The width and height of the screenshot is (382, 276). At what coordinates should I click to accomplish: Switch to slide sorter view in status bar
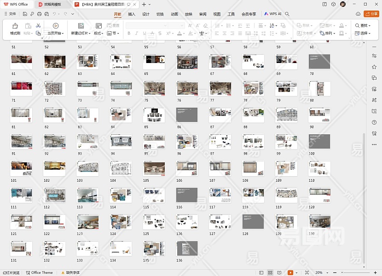[x=271, y=273]
